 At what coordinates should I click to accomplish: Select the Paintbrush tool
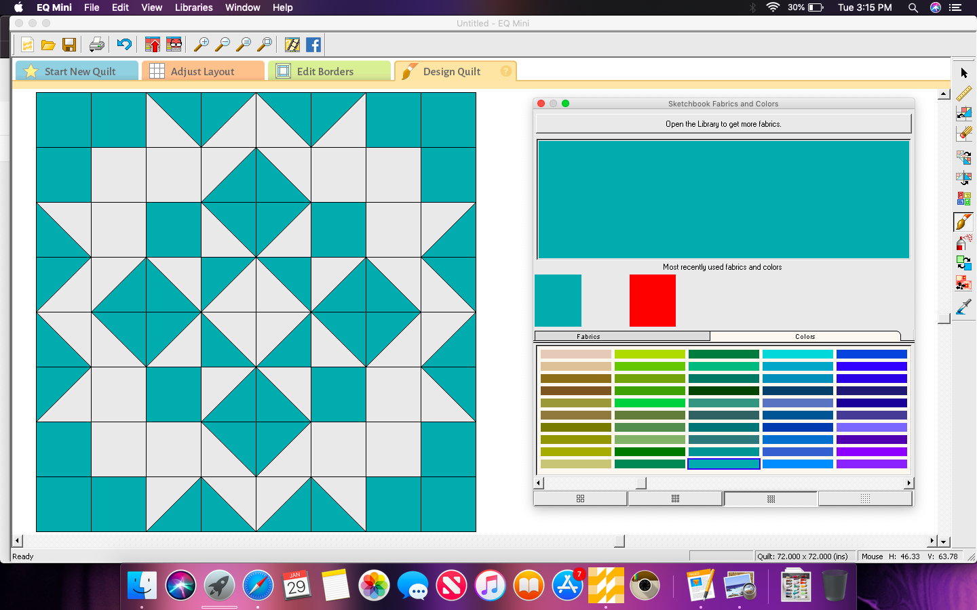964,222
